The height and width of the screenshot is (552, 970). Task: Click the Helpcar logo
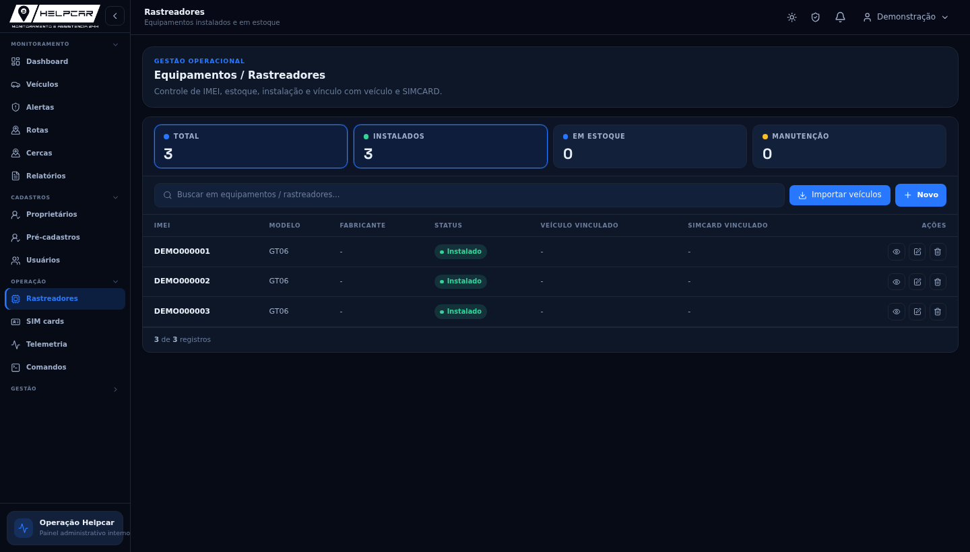[55, 16]
